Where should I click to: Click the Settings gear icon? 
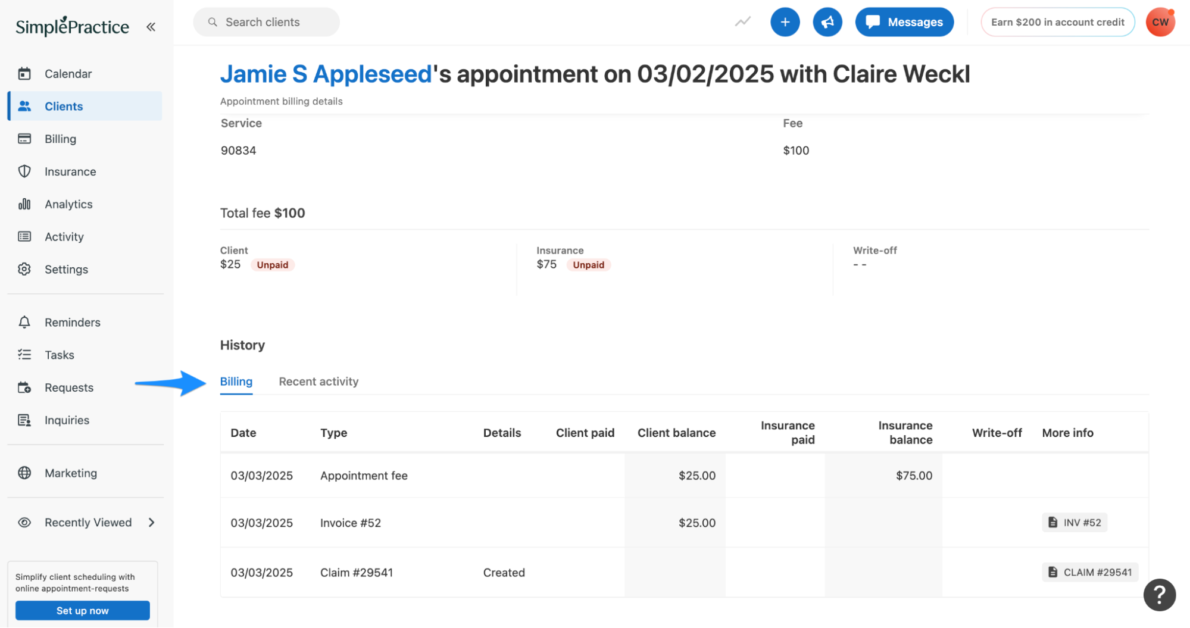tap(24, 269)
